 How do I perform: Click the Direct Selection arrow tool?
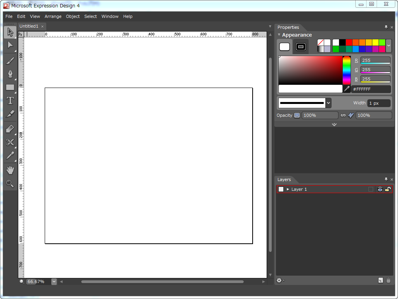click(x=10, y=45)
